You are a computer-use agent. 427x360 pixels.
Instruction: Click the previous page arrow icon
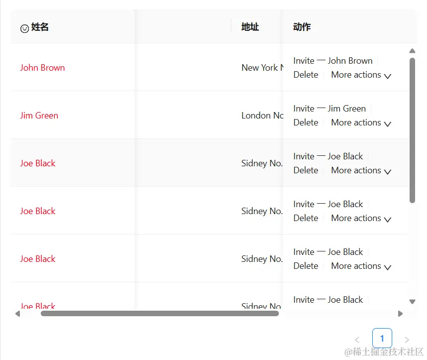[357, 340]
